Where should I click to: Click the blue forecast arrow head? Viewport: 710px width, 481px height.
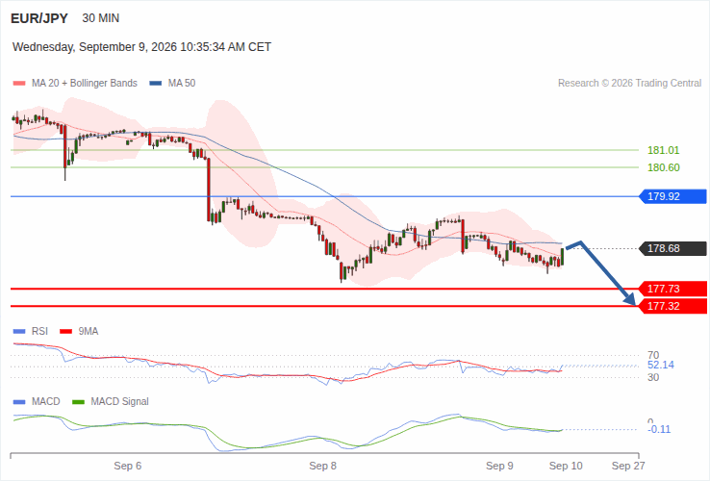pyautogui.click(x=630, y=299)
